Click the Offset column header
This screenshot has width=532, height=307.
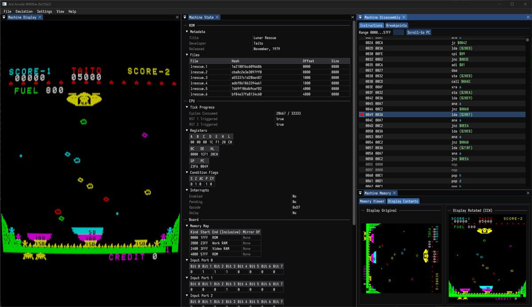(x=316, y=61)
